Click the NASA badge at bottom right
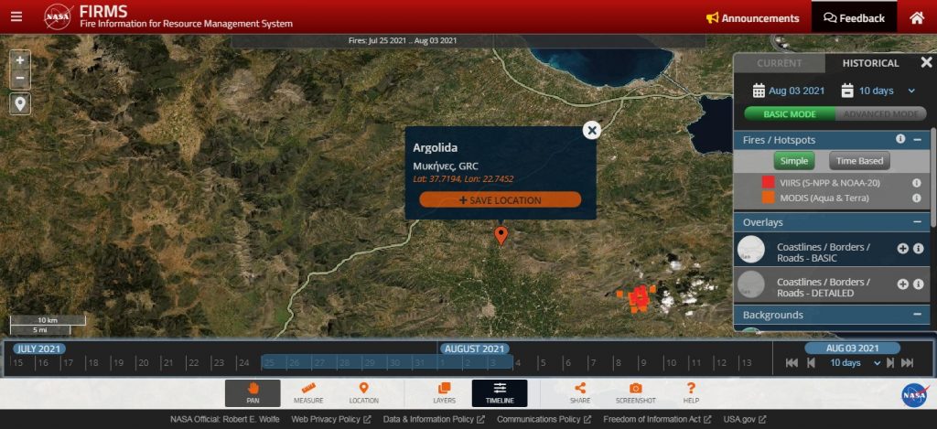This screenshot has height=429, width=937. [x=914, y=395]
